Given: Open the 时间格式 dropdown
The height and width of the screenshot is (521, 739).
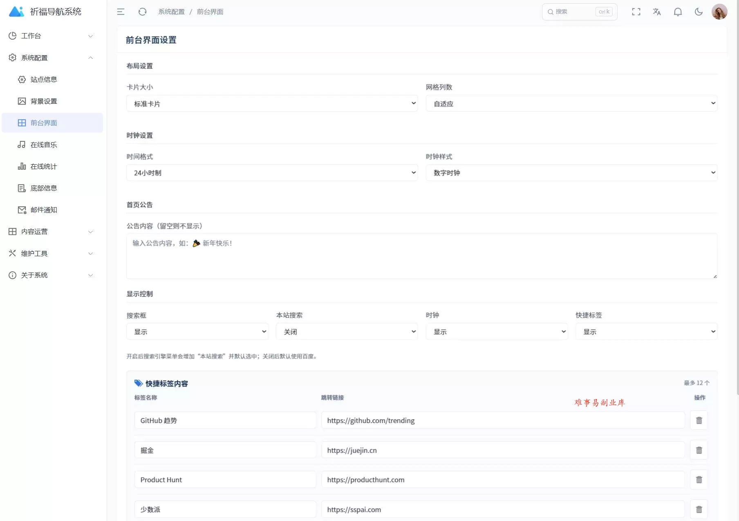Looking at the screenshot, I should point(272,173).
